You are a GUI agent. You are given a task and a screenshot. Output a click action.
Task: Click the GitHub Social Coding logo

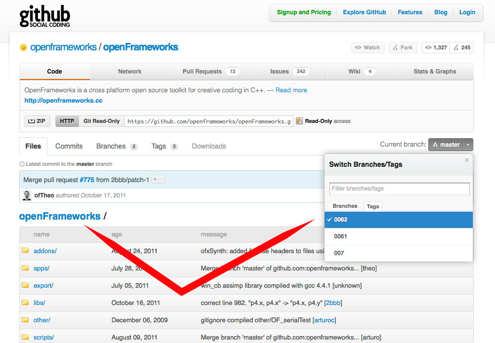coord(44,16)
